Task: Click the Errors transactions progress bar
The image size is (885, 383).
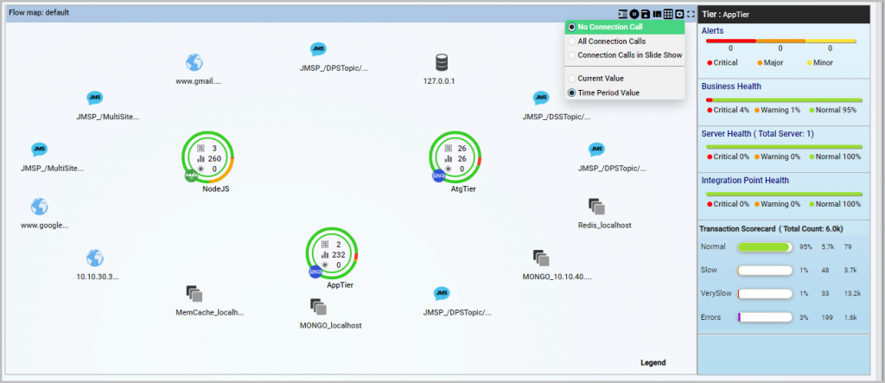Action: click(765, 317)
